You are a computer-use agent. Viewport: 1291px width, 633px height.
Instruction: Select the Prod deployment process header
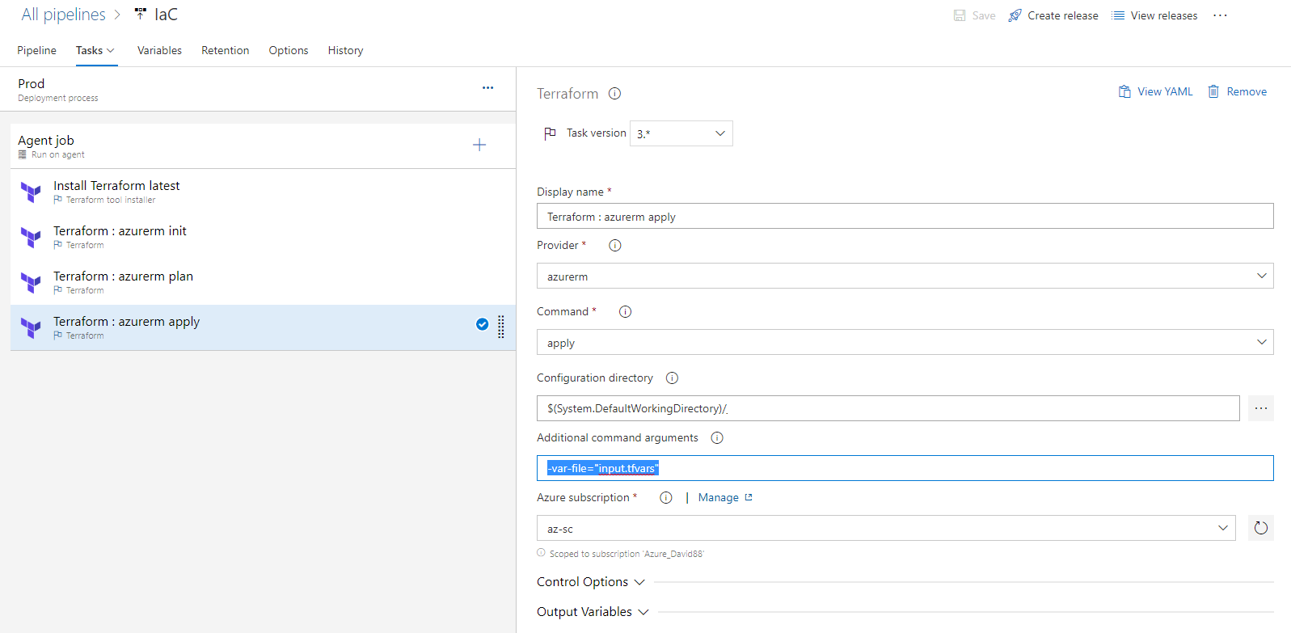coord(258,89)
